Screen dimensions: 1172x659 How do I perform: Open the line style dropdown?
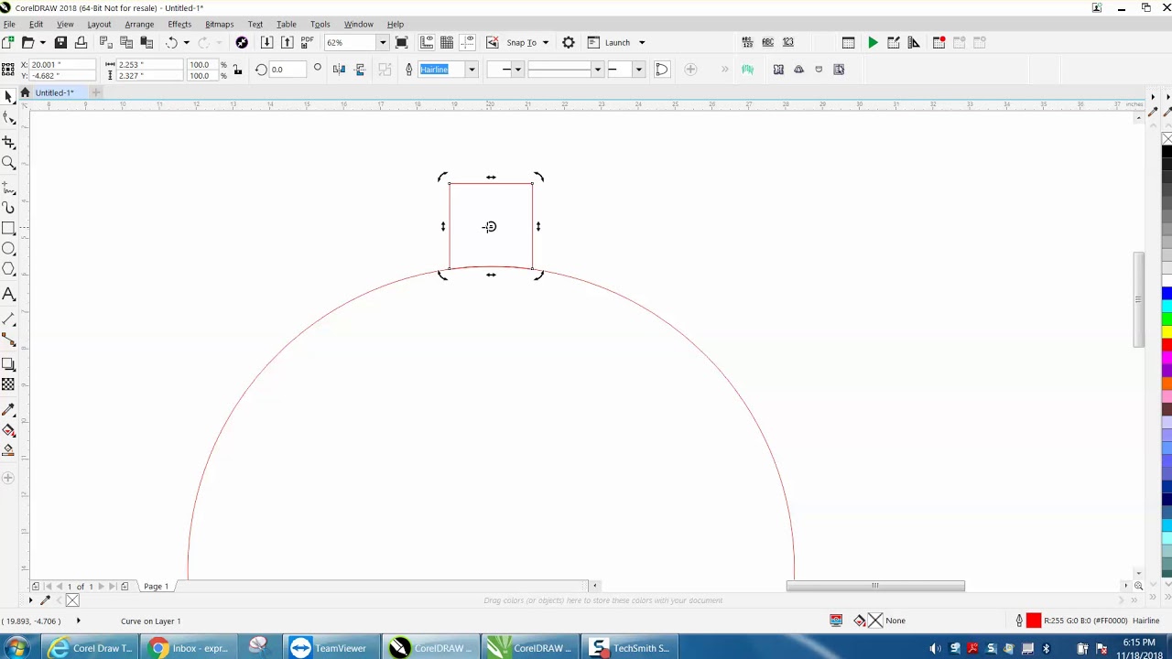[597, 70]
